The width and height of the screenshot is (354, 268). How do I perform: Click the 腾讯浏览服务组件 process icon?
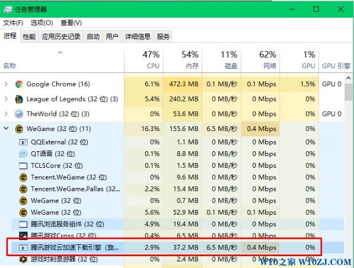pyautogui.click(x=23, y=225)
